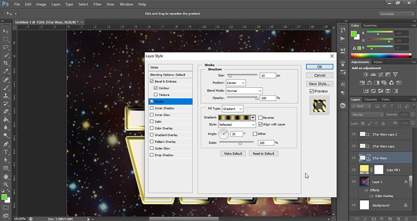Open the gradient Style dropdown
This screenshot has width=417, height=221.
pyautogui.click(x=237, y=125)
